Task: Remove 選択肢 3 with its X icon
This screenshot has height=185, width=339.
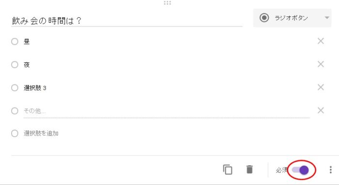Action: tap(321, 87)
